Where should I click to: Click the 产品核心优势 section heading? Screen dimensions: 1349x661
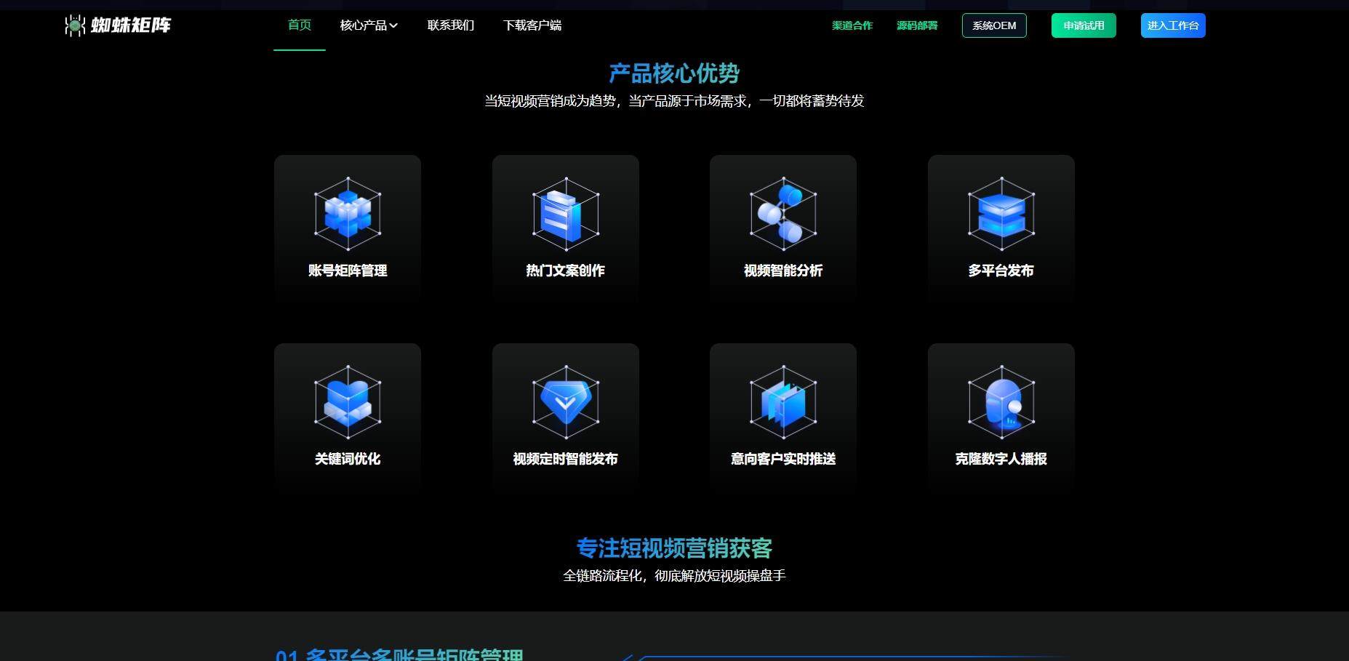(674, 73)
